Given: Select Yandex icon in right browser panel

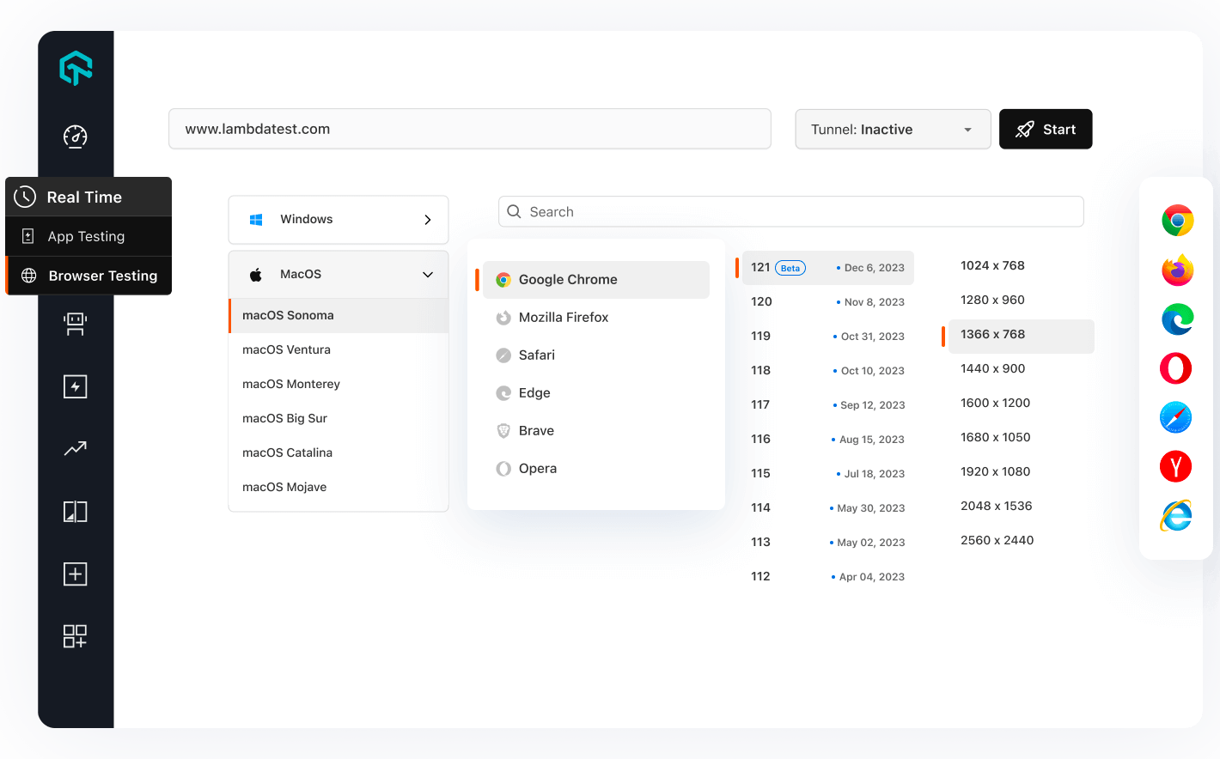Looking at the screenshot, I should coord(1176,466).
